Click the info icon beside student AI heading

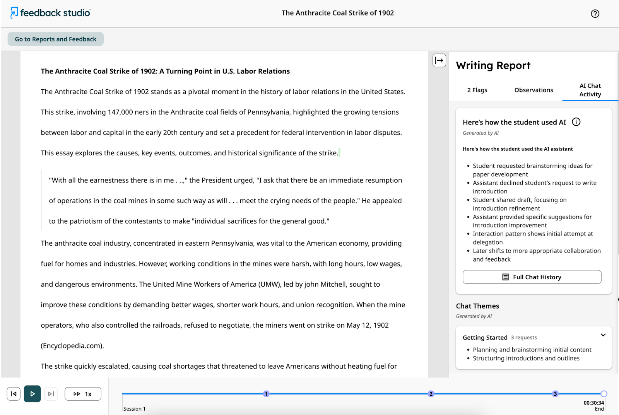pos(576,122)
